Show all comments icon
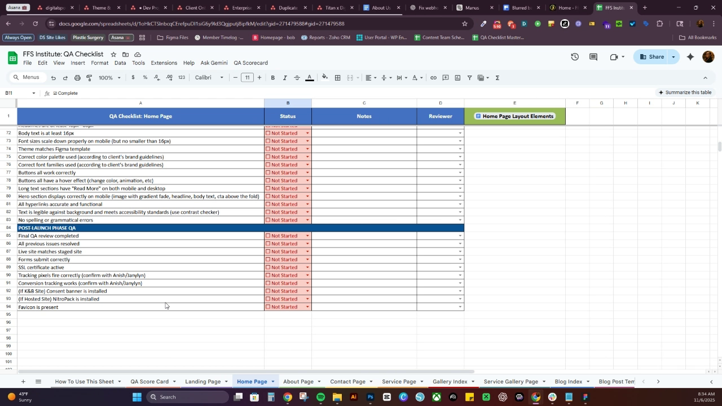Screen dimensions: 722x406 coord(593,57)
